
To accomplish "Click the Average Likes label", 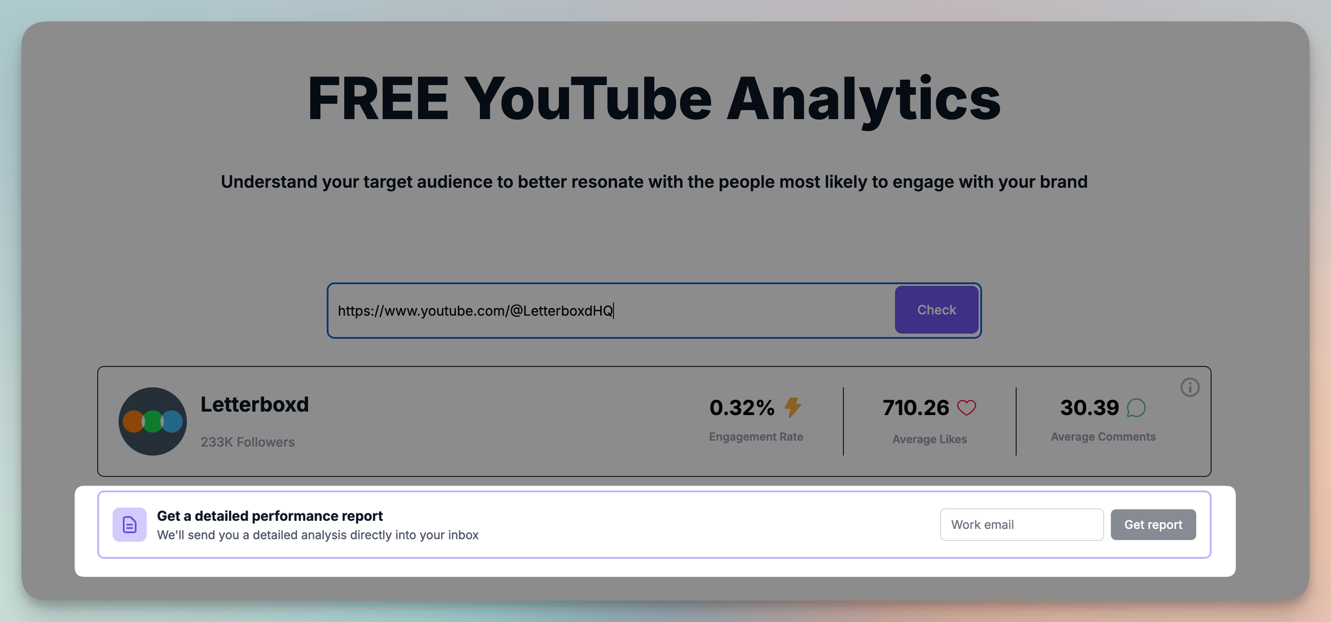I will 929,439.
